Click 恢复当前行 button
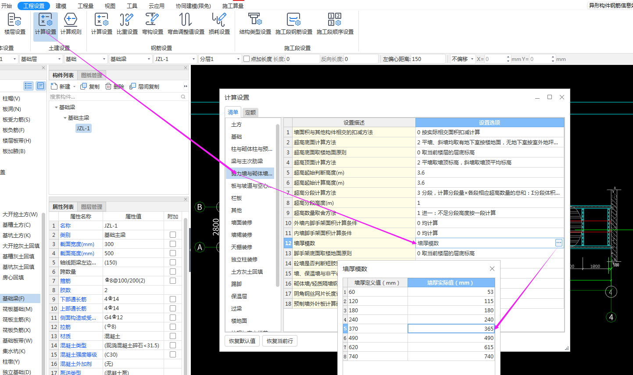 pyautogui.click(x=280, y=341)
